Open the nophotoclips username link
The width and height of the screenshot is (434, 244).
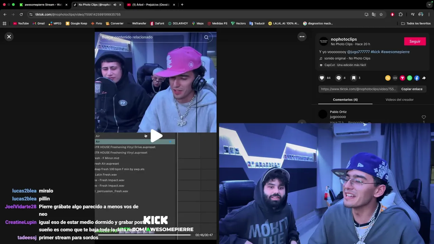coord(344,39)
